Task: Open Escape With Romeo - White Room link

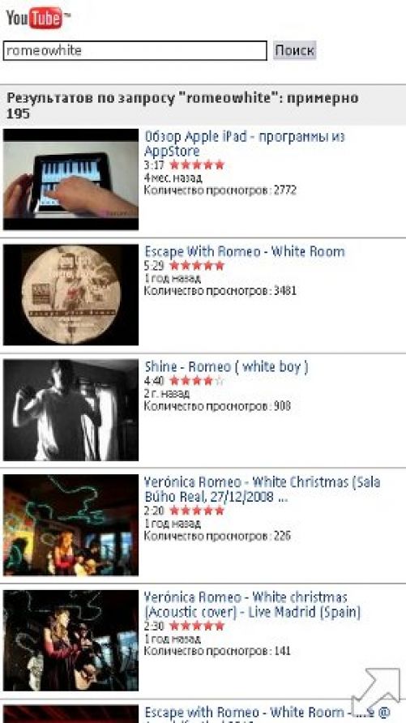Action: pos(244,252)
